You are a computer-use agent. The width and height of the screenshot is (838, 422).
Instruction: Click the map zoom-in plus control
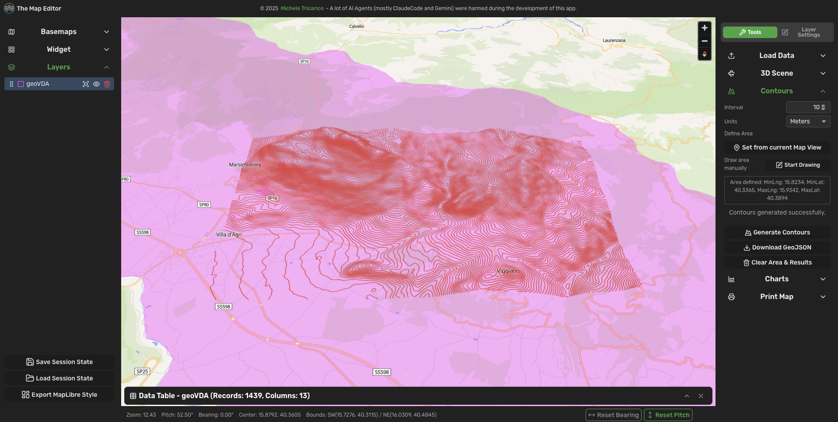(704, 27)
